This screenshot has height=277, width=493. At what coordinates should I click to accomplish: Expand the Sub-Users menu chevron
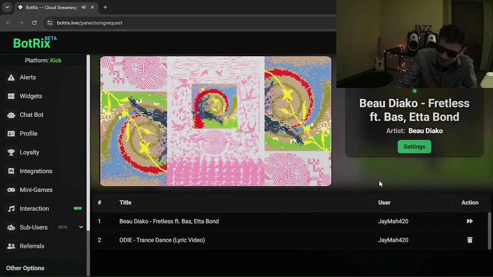coord(81,227)
